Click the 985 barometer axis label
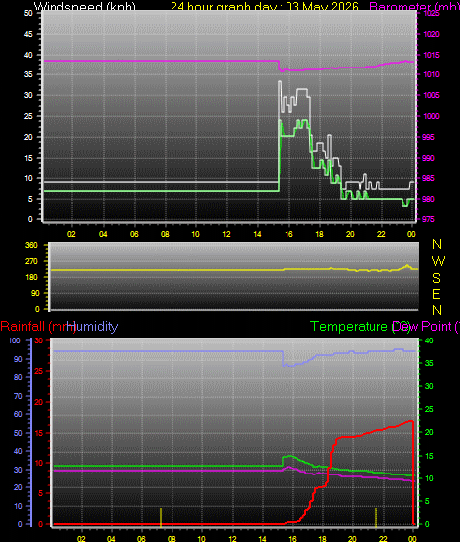 [429, 178]
